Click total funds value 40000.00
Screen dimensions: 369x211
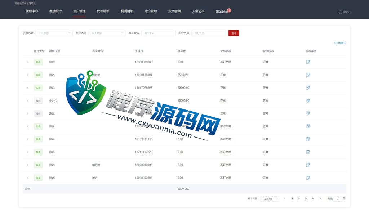(x=183, y=88)
